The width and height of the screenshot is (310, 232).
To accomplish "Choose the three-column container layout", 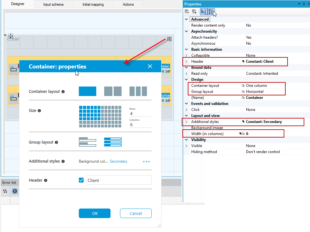I will [138, 91].
